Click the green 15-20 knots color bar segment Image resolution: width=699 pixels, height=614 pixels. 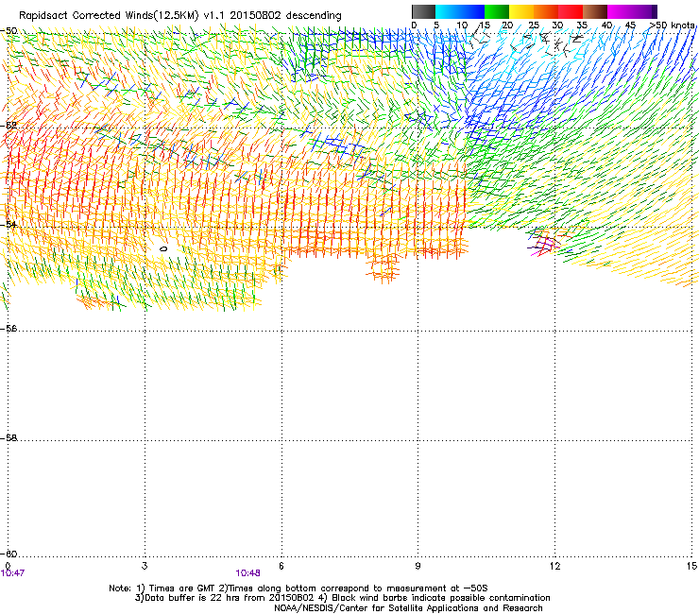point(497,11)
